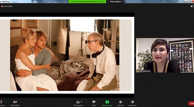The height and width of the screenshot is (107, 194).
Task: Click the panel resize handle beside video
Action: coord(135,55)
